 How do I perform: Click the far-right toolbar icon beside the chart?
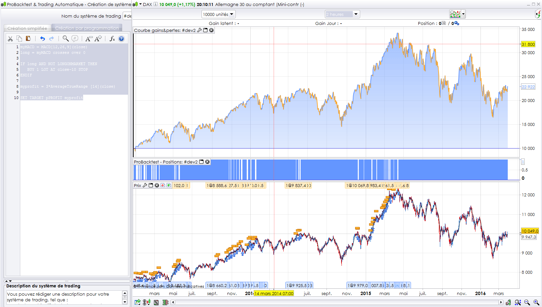(538, 14)
